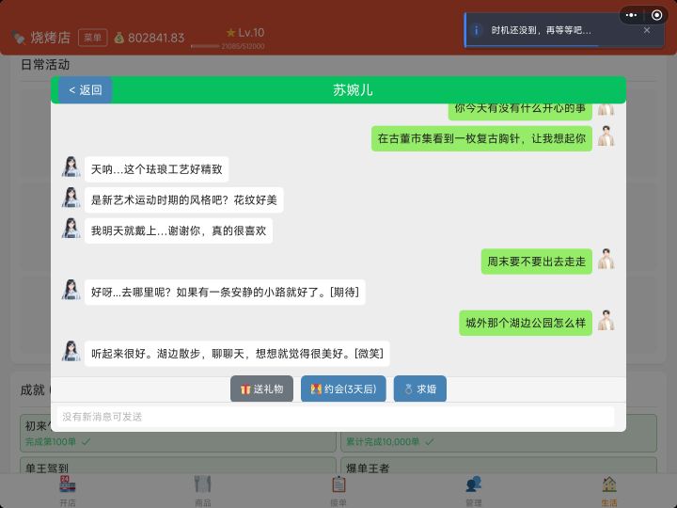Click player avatar beside 在古董市集看到一枚复古胸针
The height and width of the screenshot is (508, 677).
point(606,135)
